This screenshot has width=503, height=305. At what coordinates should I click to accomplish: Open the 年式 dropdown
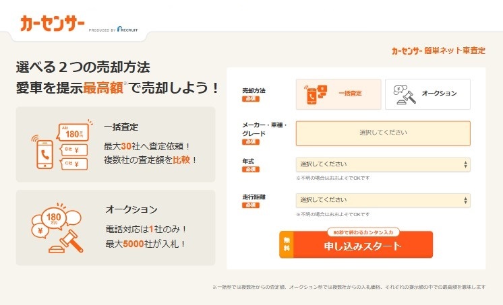pos(383,164)
